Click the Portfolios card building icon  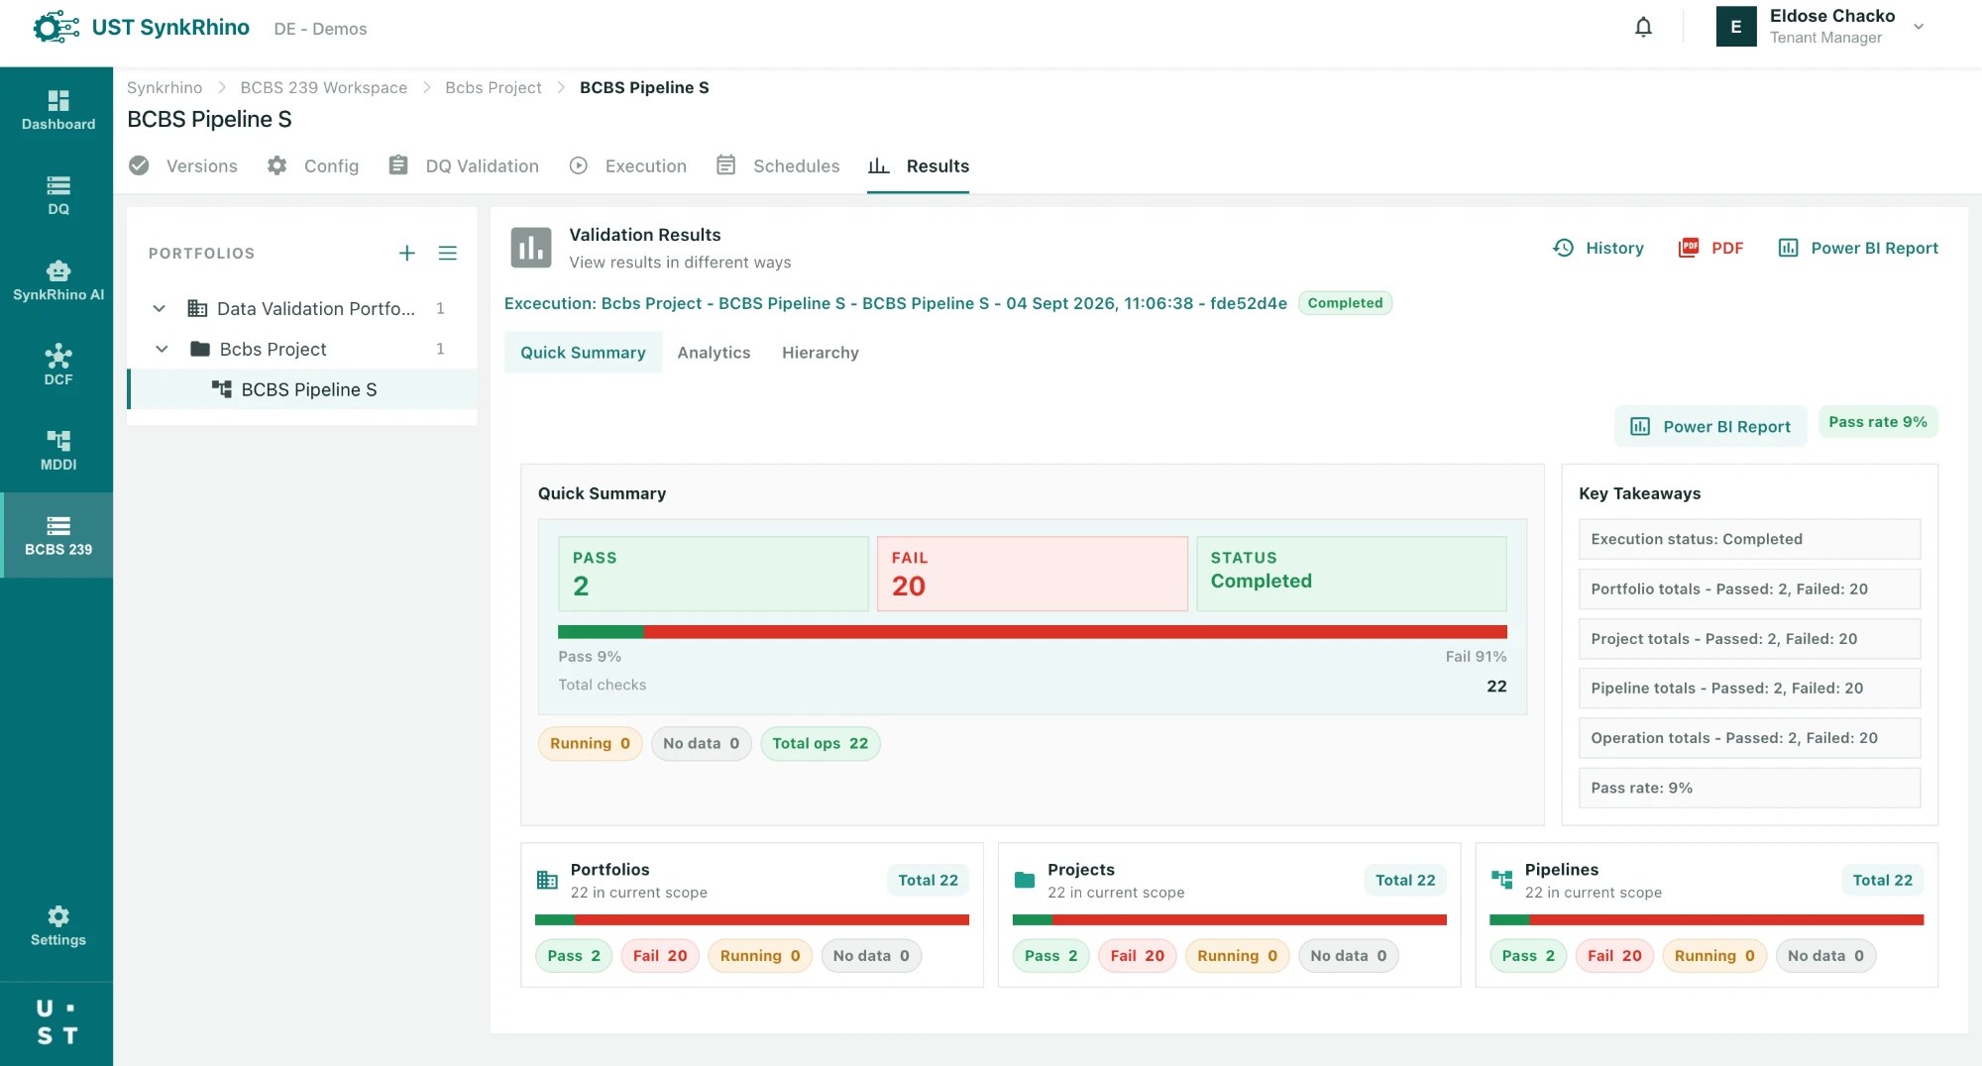[547, 880]
